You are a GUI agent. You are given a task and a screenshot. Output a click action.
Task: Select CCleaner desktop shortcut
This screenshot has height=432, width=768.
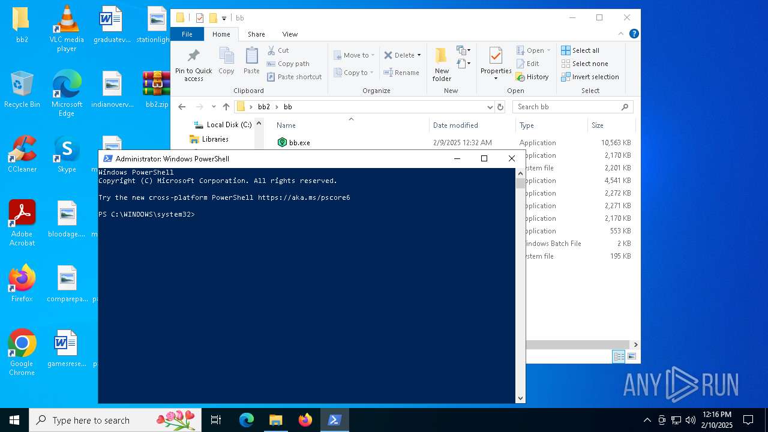(22, 154)
